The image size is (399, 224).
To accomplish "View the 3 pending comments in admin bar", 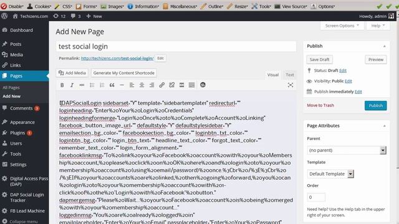I will [x=76, y=16].
